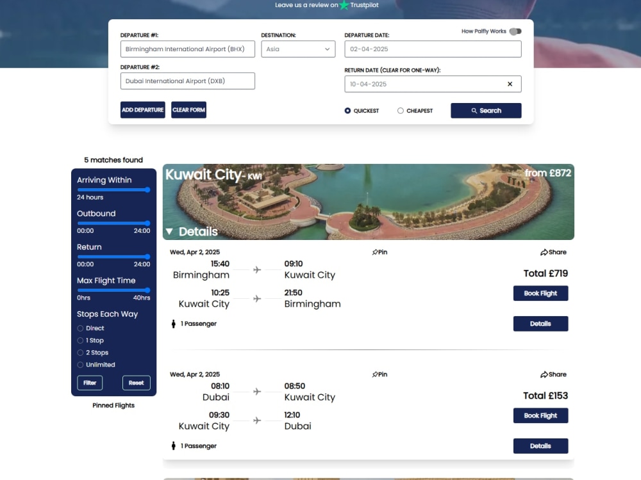Click the Kuwait City banner image
This screenshot has height=480, width=641.
(369, 202)
